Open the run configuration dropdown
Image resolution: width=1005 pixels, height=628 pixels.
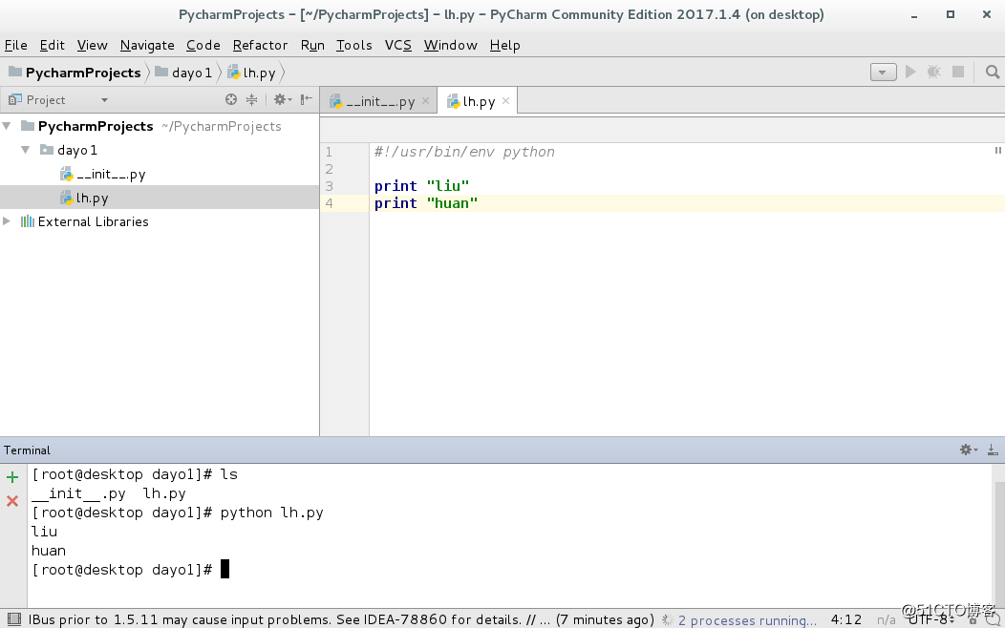(x=884, y=73)
